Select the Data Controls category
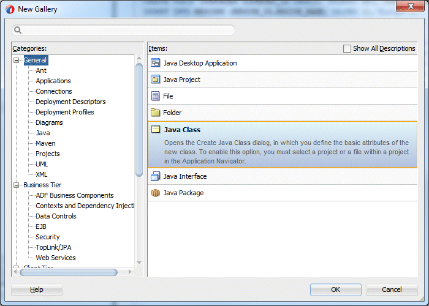429x306 pixels. [x=56, y=216]
